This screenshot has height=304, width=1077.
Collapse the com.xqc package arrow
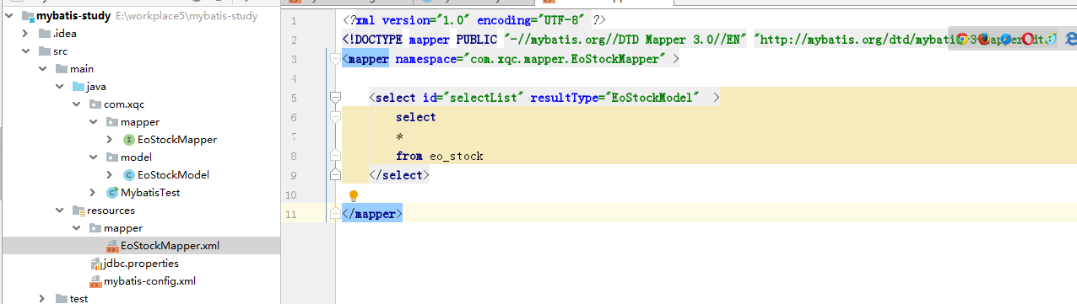77,104
